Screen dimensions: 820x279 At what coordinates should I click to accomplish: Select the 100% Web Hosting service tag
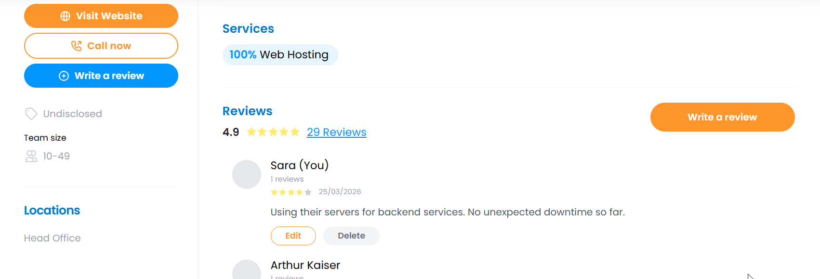click(280, 55)
